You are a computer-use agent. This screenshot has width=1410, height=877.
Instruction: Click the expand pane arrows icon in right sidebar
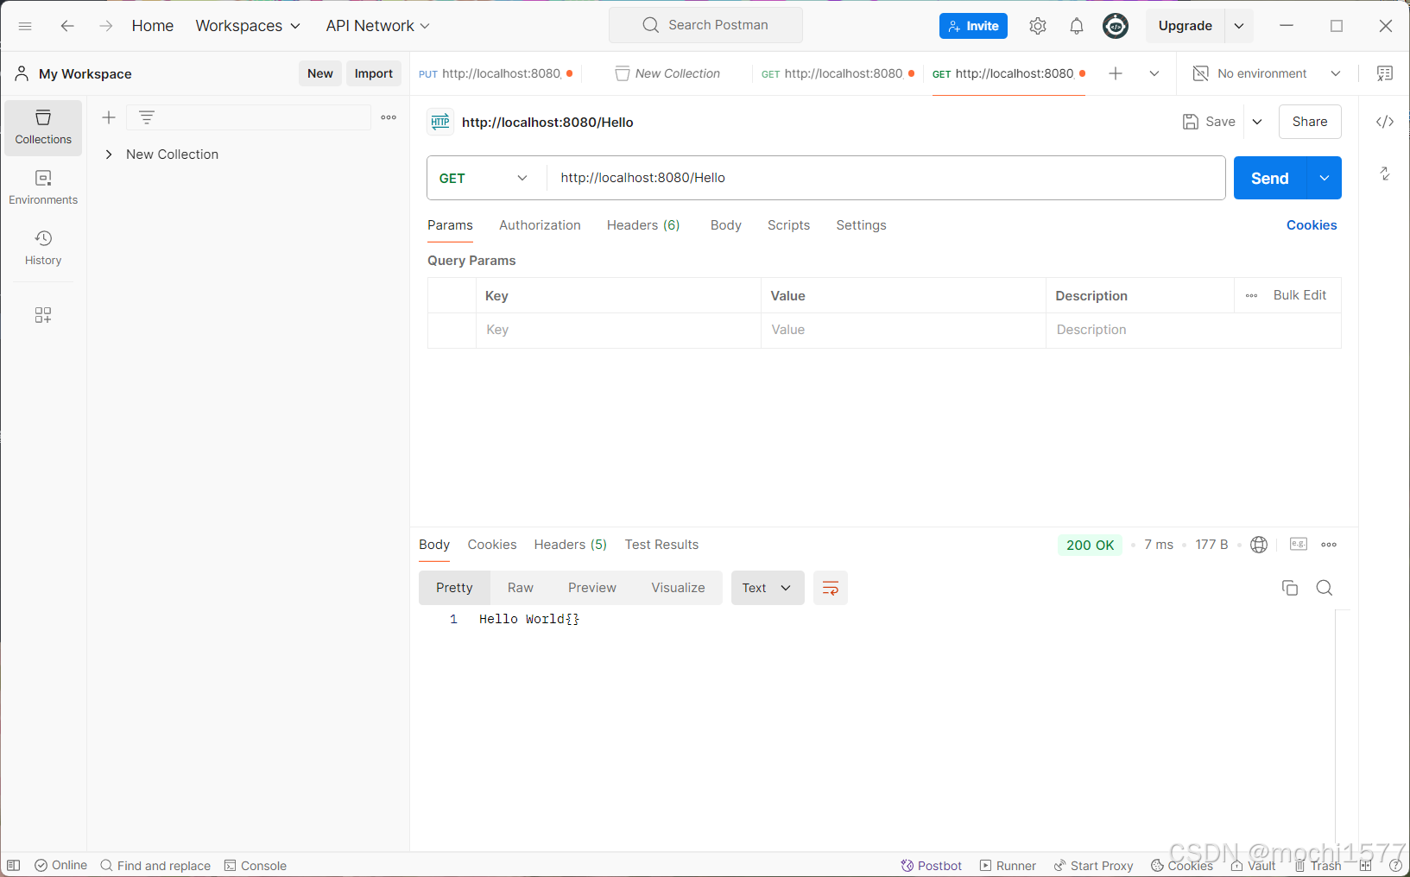pyautogui.click(x=1385, y=174)
